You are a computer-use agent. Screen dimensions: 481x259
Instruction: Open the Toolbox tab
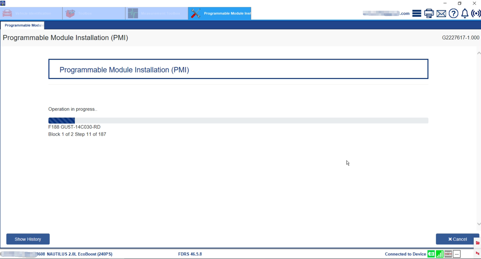[x=94, y=13]
